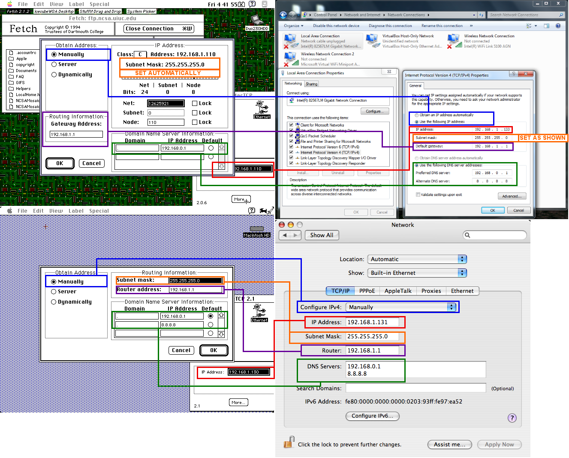Click the FAQ folder icon in Fetch list
569x458 pixels.
coord(11,76)
